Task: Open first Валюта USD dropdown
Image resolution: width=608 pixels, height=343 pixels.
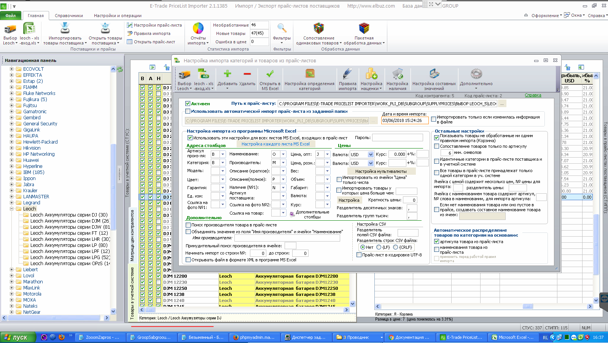Action: [x=371, y=155]
